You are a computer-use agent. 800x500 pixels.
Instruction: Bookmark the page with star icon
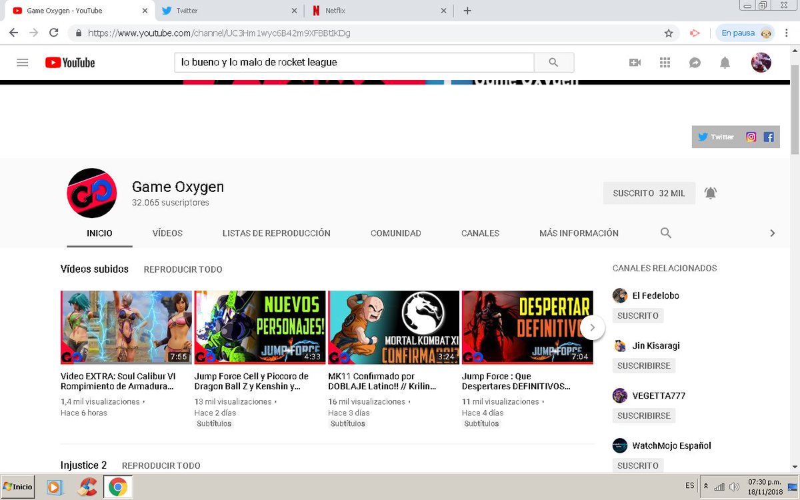[669, 33]
